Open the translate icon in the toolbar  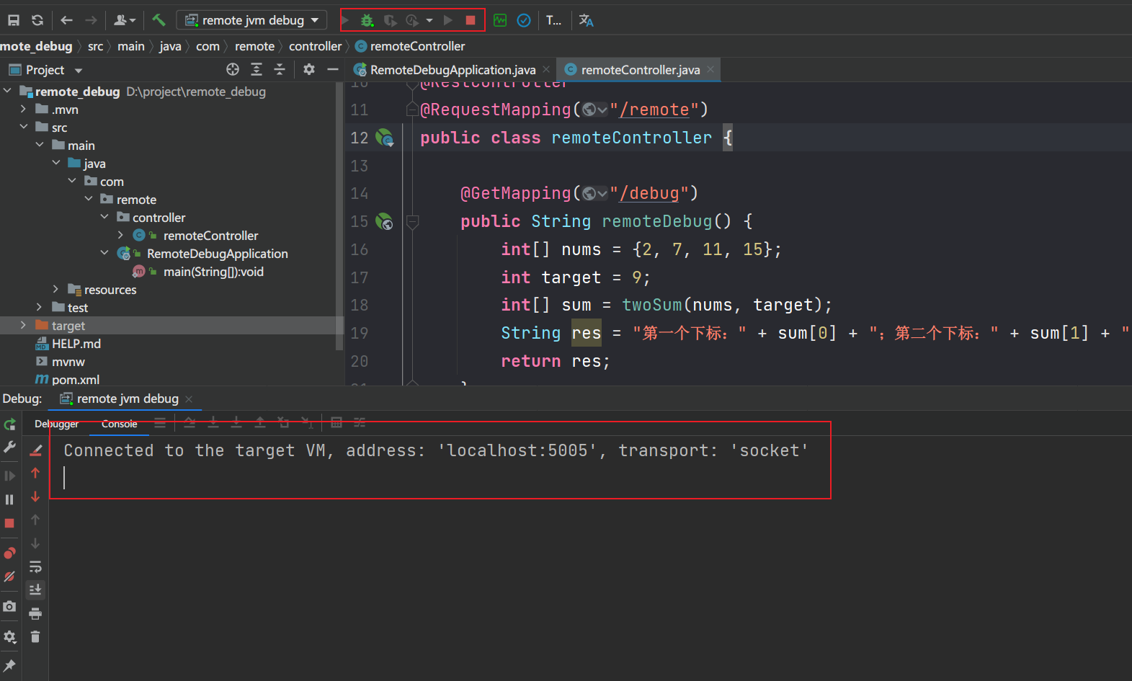point(587,20)
